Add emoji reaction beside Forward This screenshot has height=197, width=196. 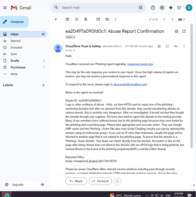tap(117, 181)
